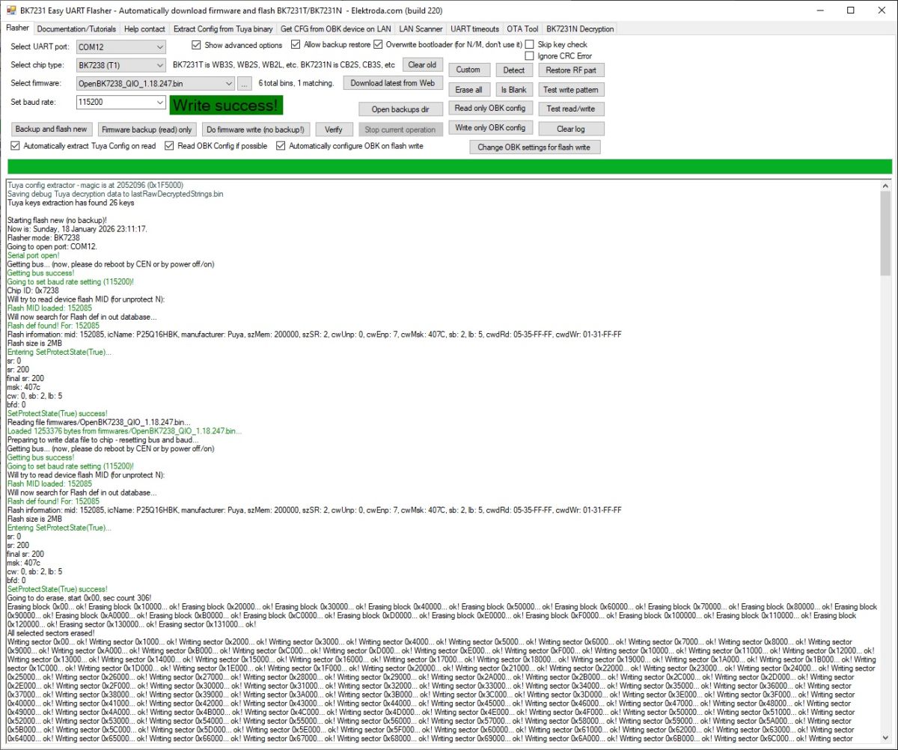898x750 pixels.
Task: Click Do firmware write (no backup!) button
Action: [x=256, y=129]
